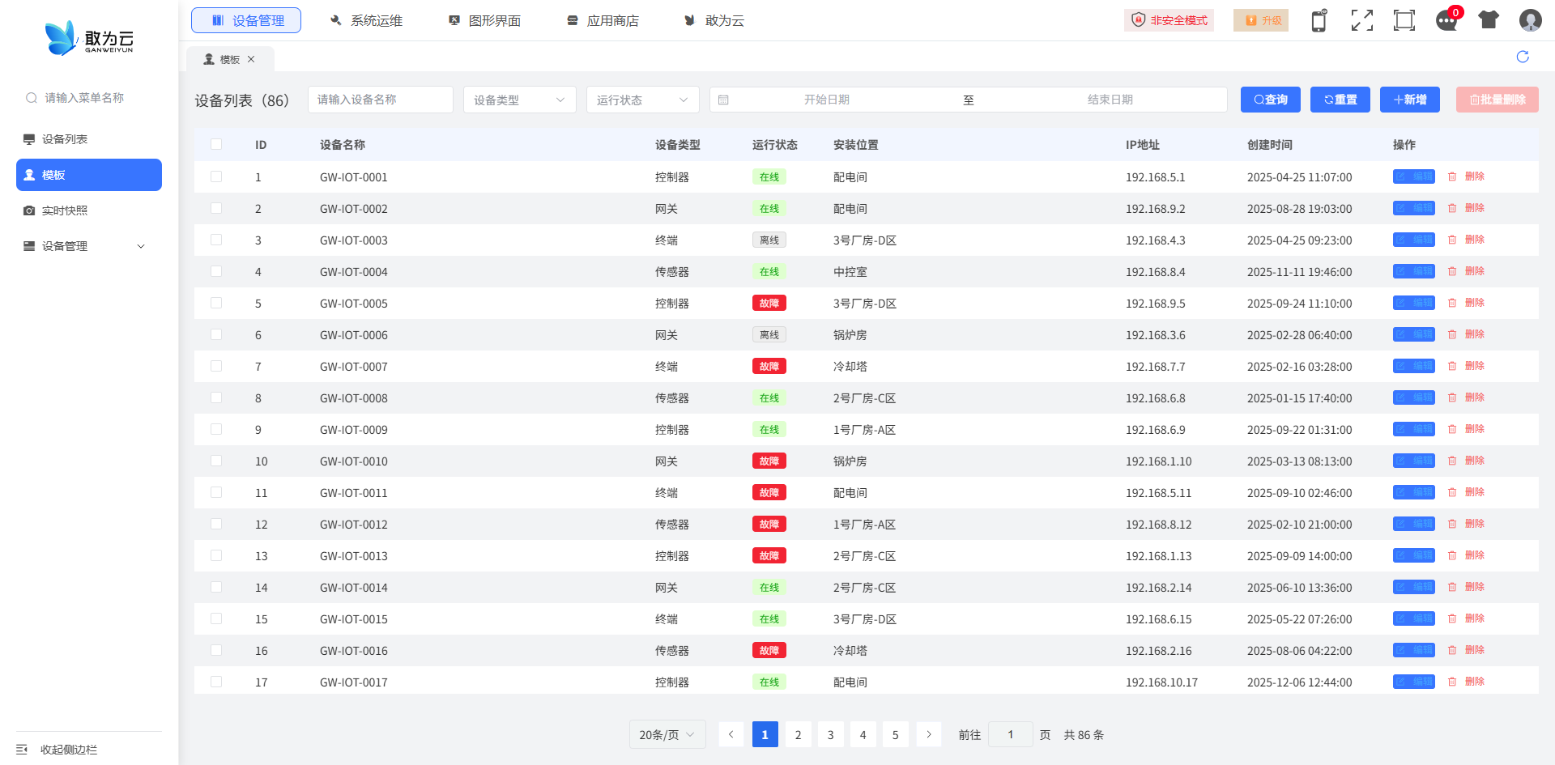
Task: Delete device GW-IOT-0003
Action: pyautogui.click(x=1466, y=240)
